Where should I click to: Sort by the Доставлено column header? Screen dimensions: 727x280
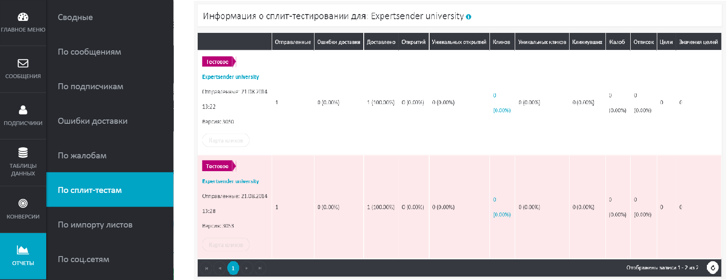(x=381, y=42)
